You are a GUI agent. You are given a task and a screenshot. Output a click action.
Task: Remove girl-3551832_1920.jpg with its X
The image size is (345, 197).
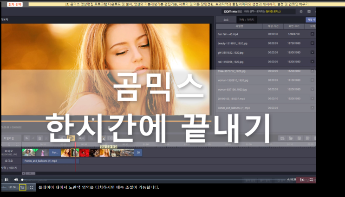(x=312, y=52)
